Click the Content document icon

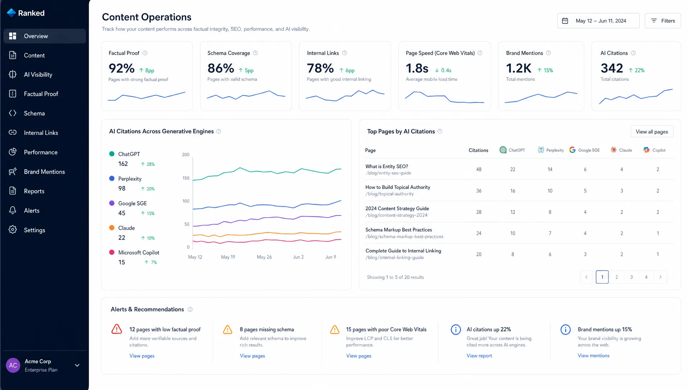click(x=13, y=55)
